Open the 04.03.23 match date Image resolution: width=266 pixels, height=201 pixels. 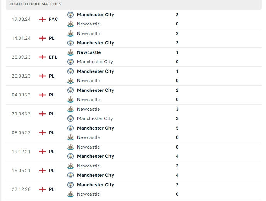tap(21, 95)
